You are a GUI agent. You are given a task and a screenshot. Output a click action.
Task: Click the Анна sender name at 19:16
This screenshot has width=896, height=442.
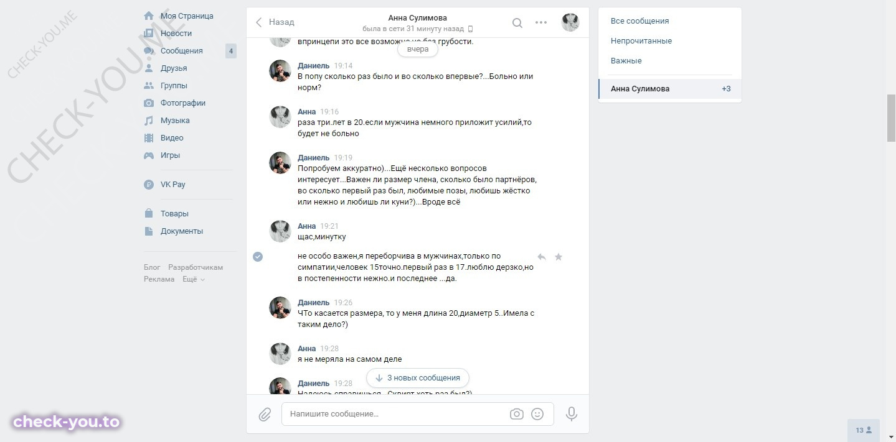pos(307,111)
